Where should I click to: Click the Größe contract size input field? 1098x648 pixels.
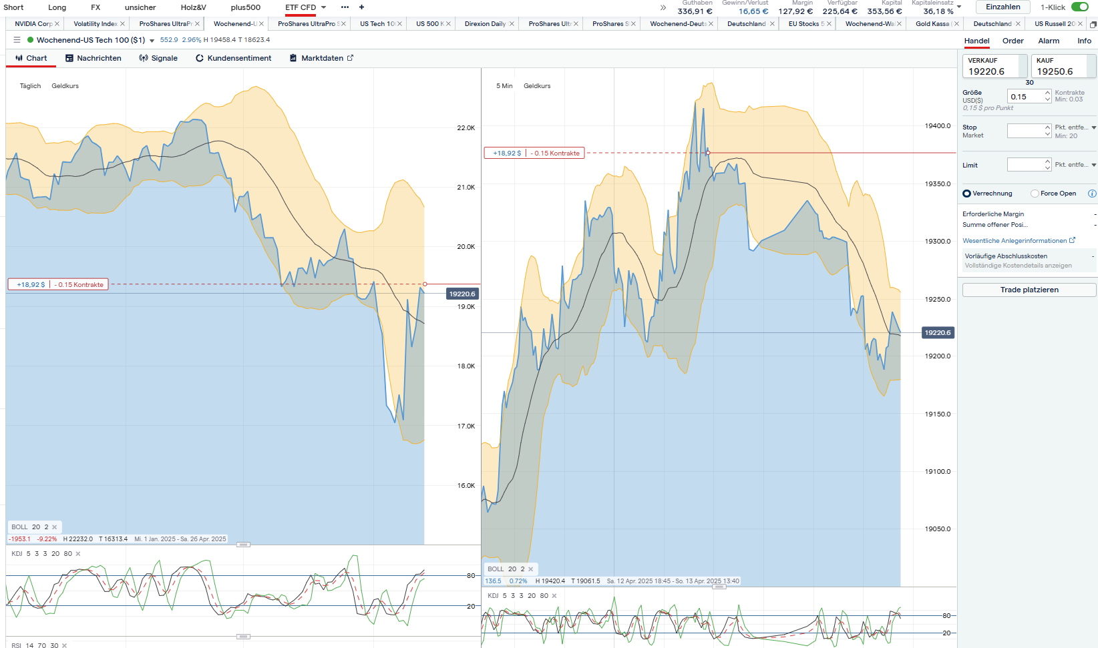pyautogui.click(x=1029, y=97)
